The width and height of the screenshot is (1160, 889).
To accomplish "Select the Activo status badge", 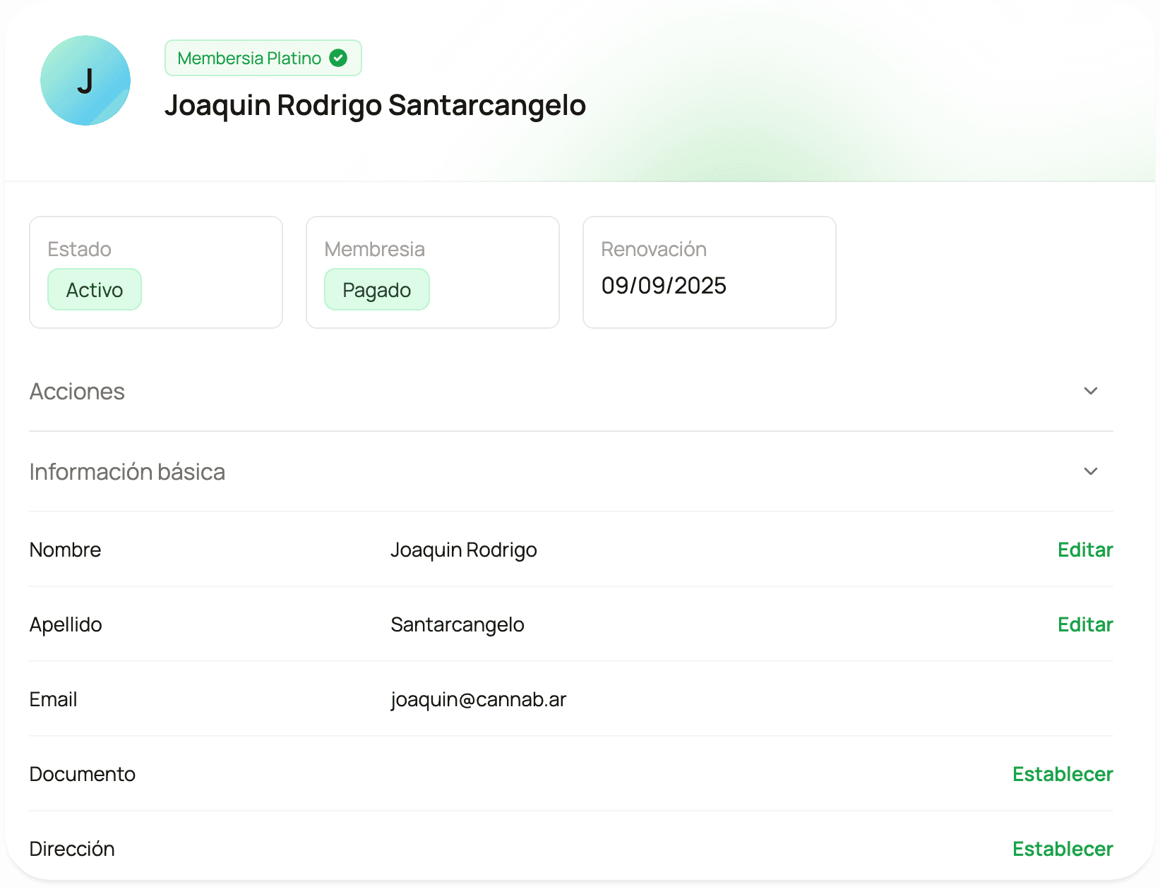I will tap(95, 289).
